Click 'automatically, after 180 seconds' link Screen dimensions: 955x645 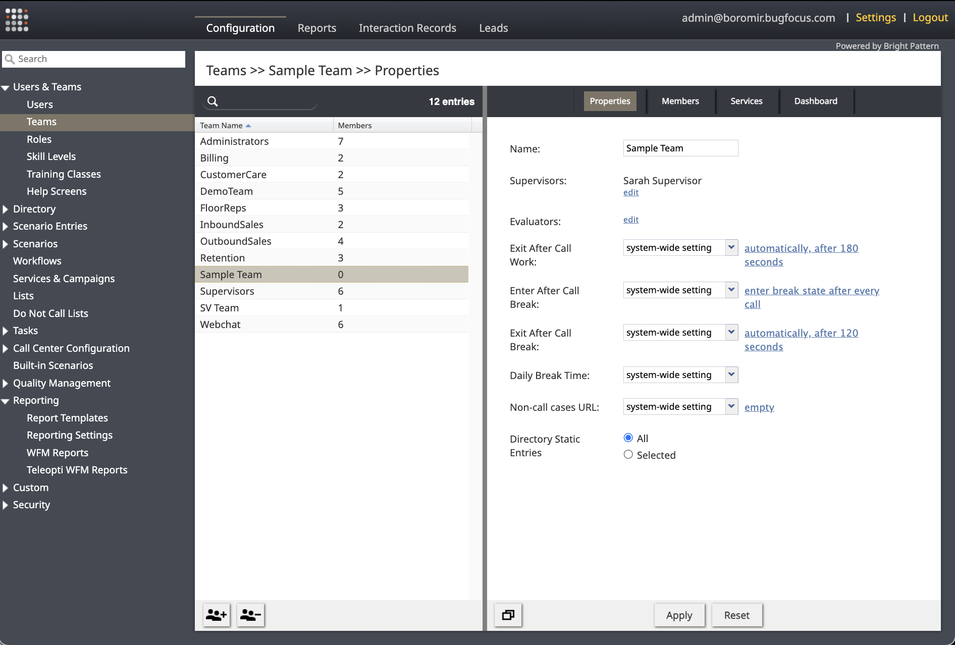point(801,255)
